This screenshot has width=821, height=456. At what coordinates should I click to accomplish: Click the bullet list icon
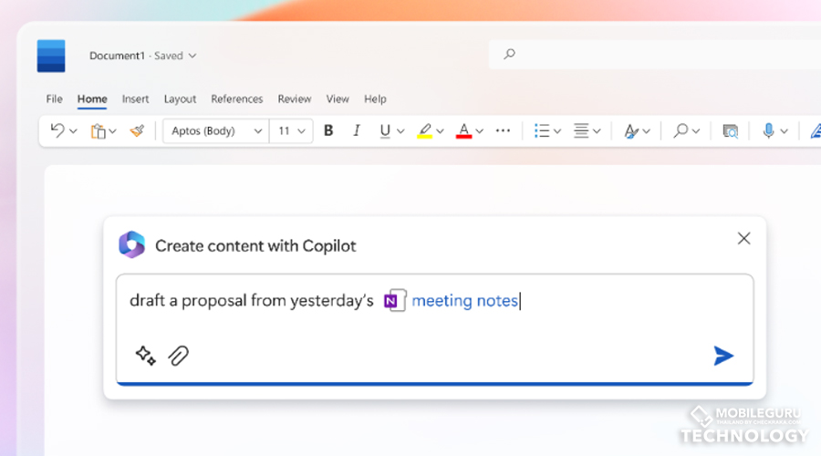(541, 130)
